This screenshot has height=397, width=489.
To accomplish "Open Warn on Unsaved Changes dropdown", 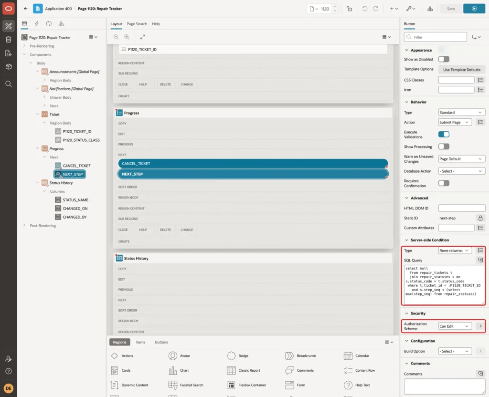I will click(462, 159).
